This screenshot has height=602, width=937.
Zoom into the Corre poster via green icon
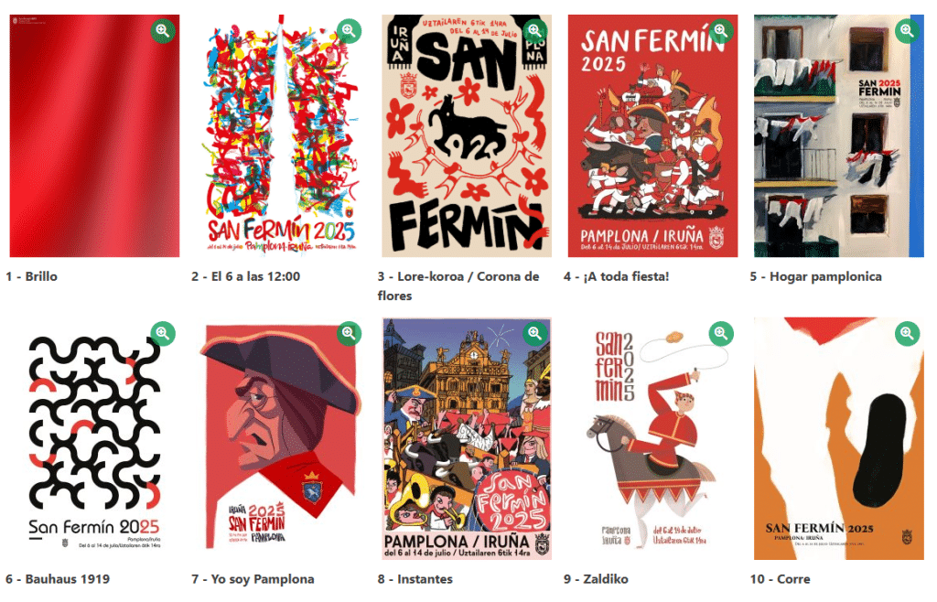(x=907, y=333)
